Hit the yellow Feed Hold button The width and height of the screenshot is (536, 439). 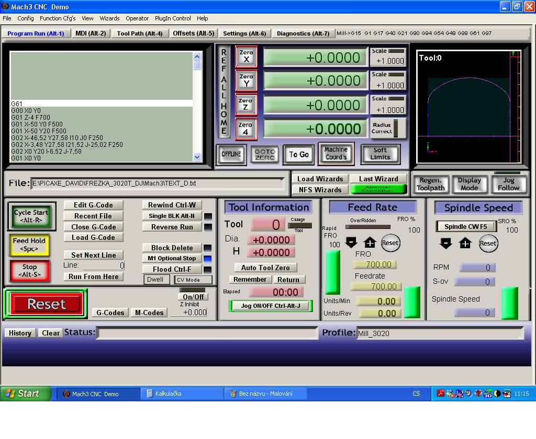29,245
